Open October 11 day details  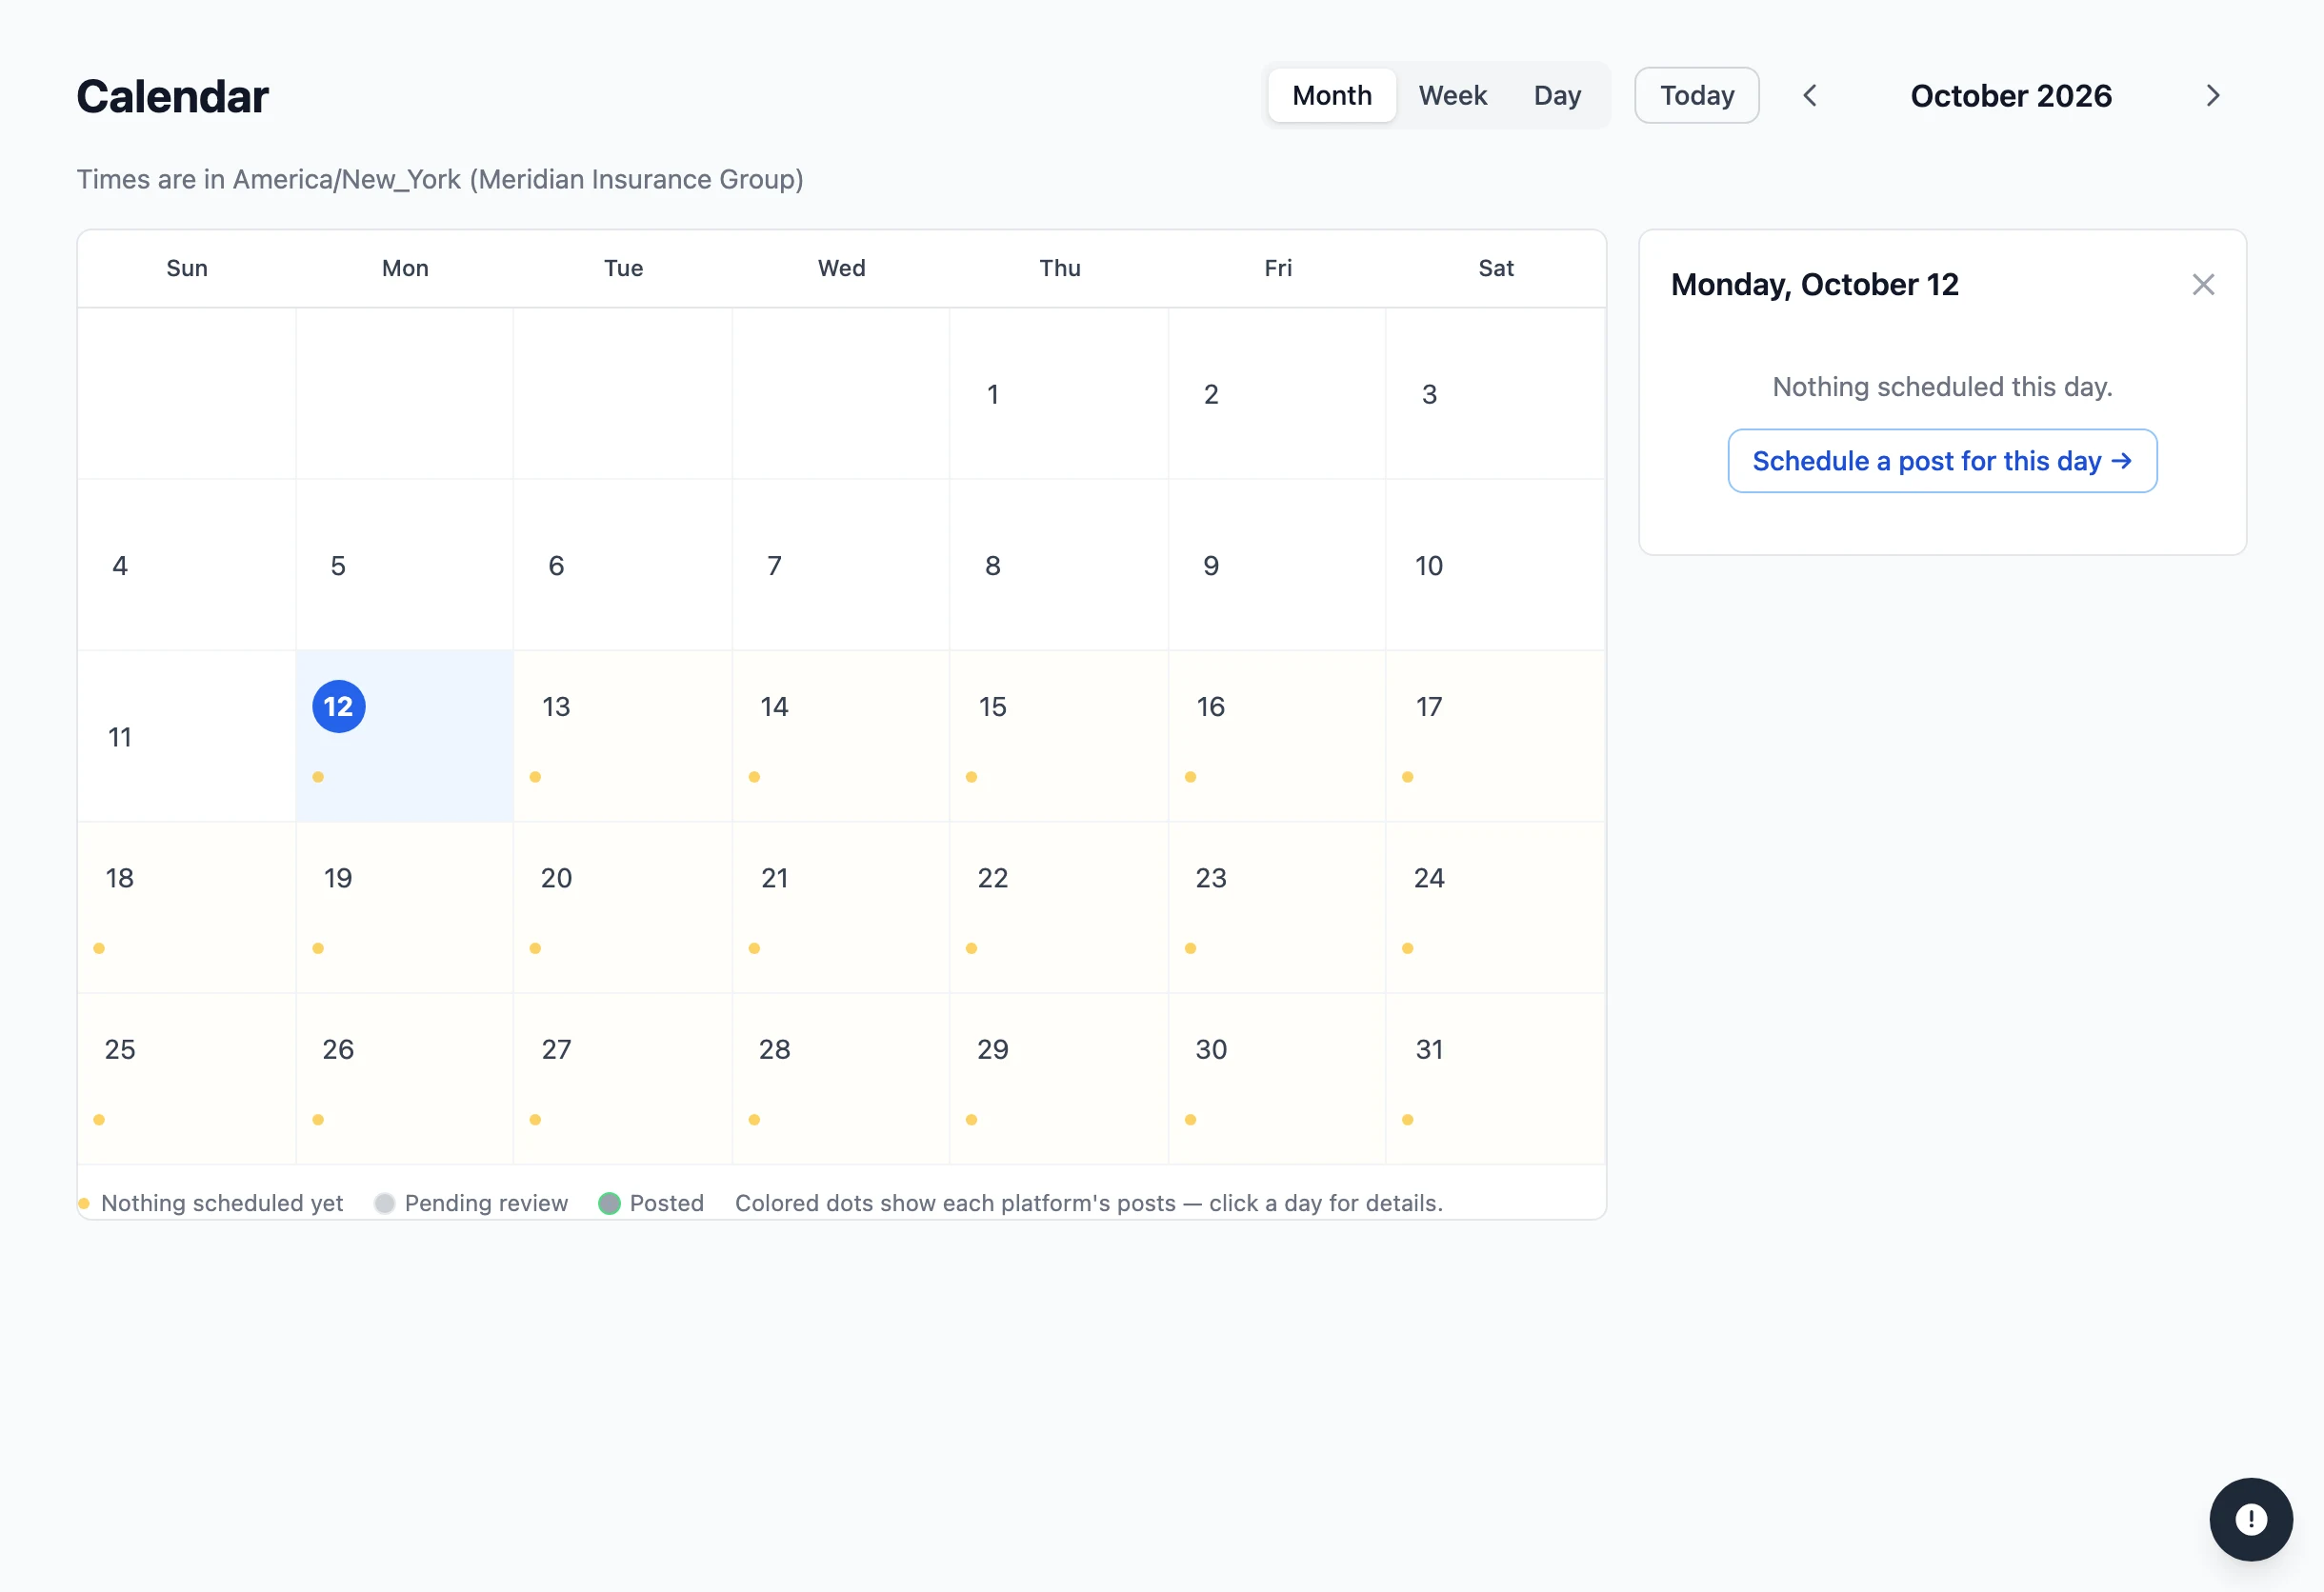[187, 737]
